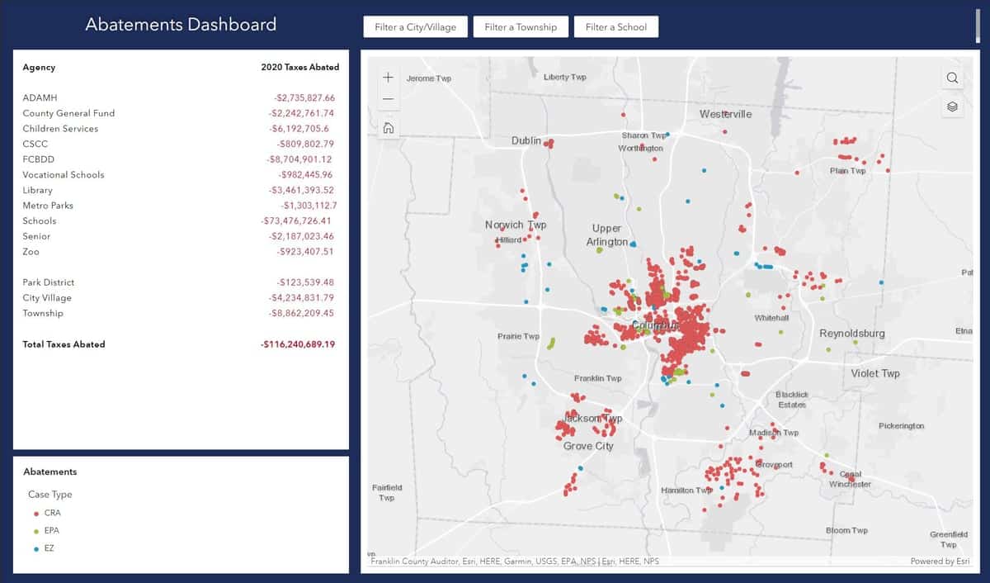990x583 pixels.
Task: Open the Filter a Township selector
Action: [521, 27]
